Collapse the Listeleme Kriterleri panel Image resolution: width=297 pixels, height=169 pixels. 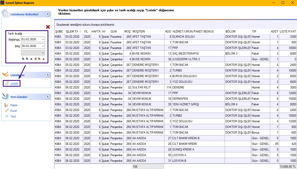pos(47,14)
